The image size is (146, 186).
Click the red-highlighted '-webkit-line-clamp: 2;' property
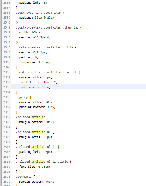[38, 82]
